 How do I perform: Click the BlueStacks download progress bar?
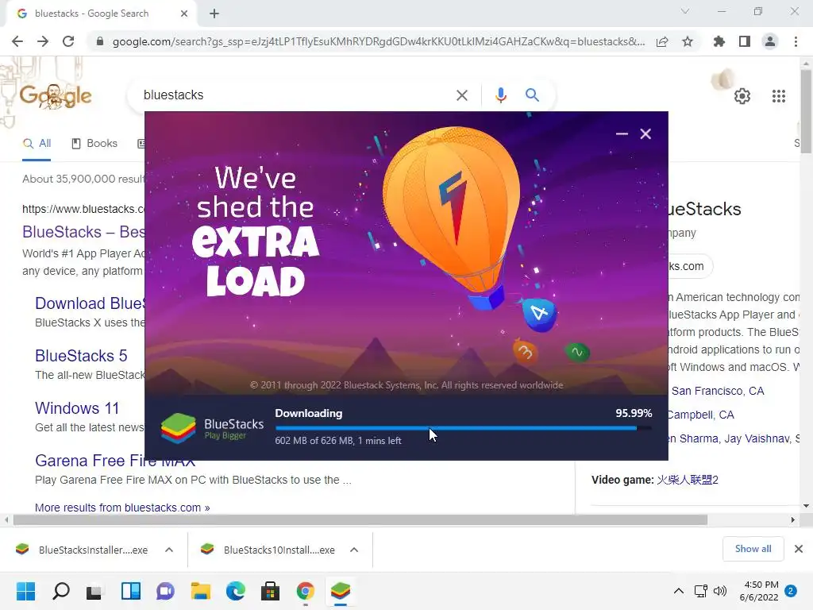tap(464, 428)
